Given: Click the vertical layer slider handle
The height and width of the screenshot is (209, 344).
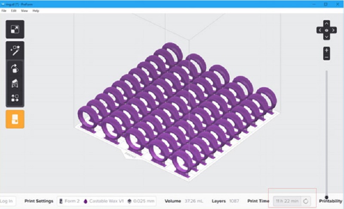Looking at the screenshot, I should click(x=327, y=197).
